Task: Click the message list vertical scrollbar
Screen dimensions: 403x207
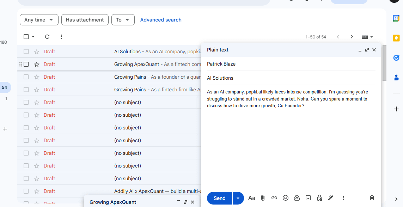Action: (x=385, y=63)
